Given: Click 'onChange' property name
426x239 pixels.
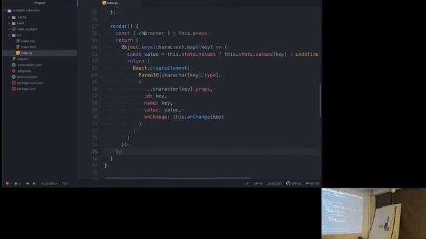Looking at the screenshot, I should [x=156, y=117].
